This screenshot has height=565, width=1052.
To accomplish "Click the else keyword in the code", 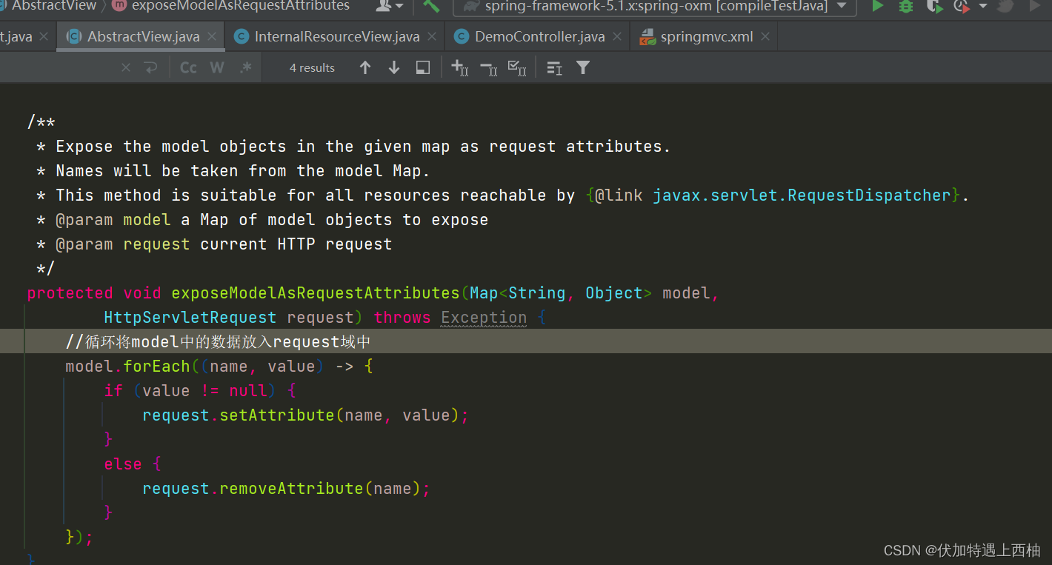I will click(122, 464).
